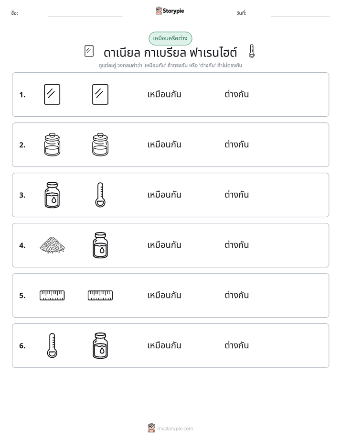Click the name (ชื่อ) blank line
The height and width of the screenshot is (442, 341).
coord(85,14)
